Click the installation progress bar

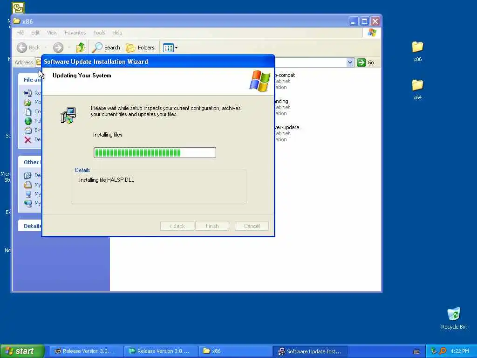[x=155, y=152]
